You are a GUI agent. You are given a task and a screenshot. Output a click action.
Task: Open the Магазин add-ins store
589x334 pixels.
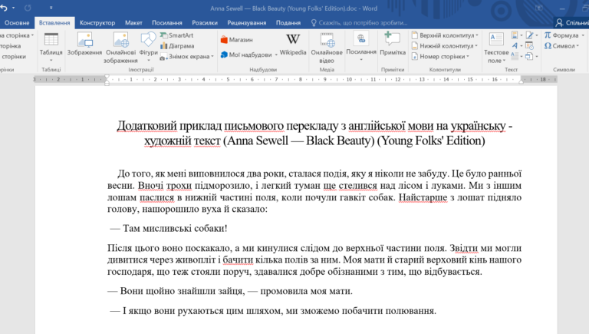coord(237,39)
